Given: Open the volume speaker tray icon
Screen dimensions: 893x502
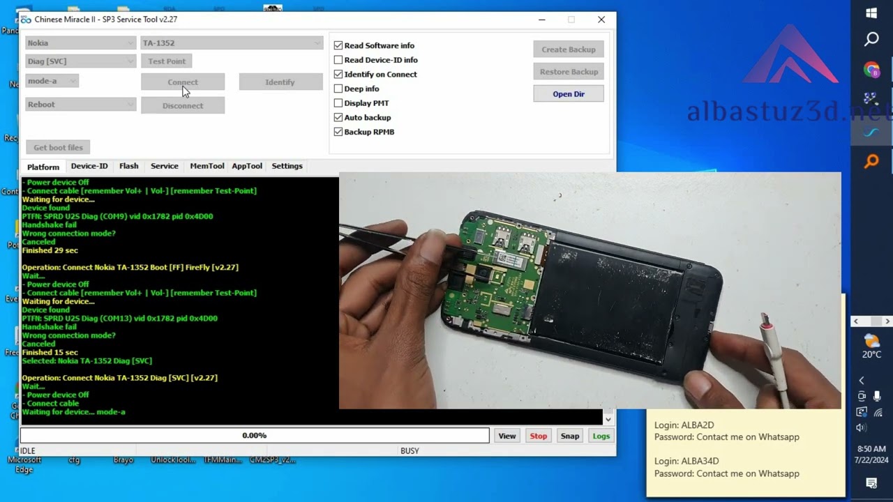Looking at the screenshot, I should (862, 427).
